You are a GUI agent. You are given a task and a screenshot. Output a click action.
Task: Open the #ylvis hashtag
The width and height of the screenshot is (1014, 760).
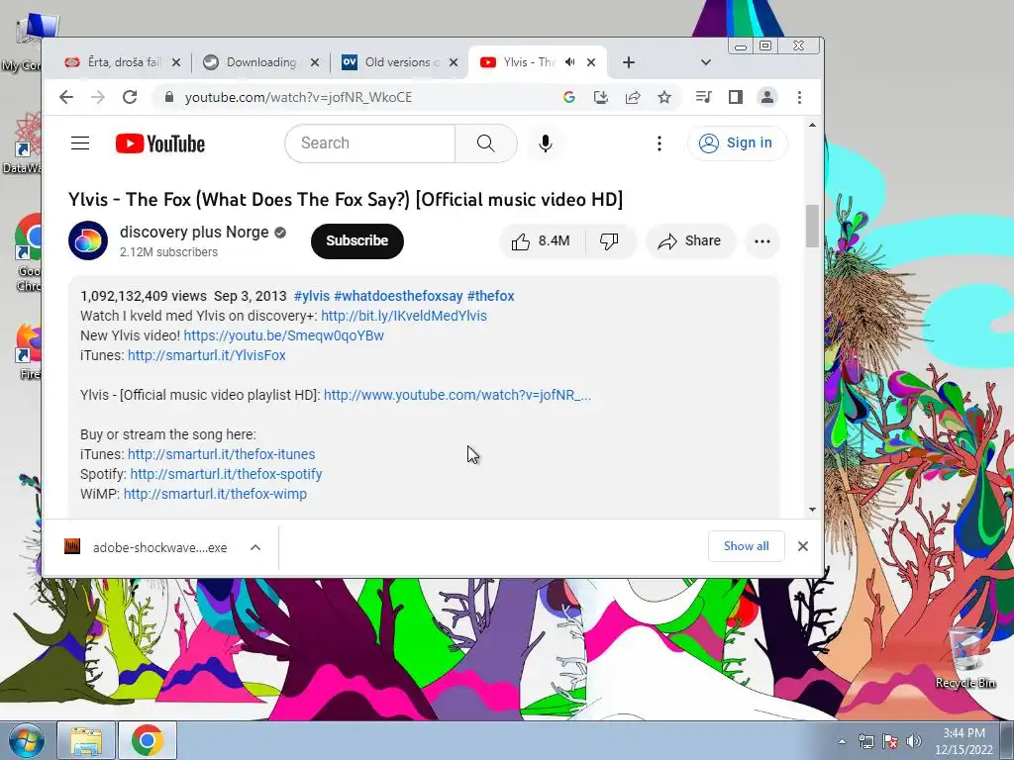[312, 296]
